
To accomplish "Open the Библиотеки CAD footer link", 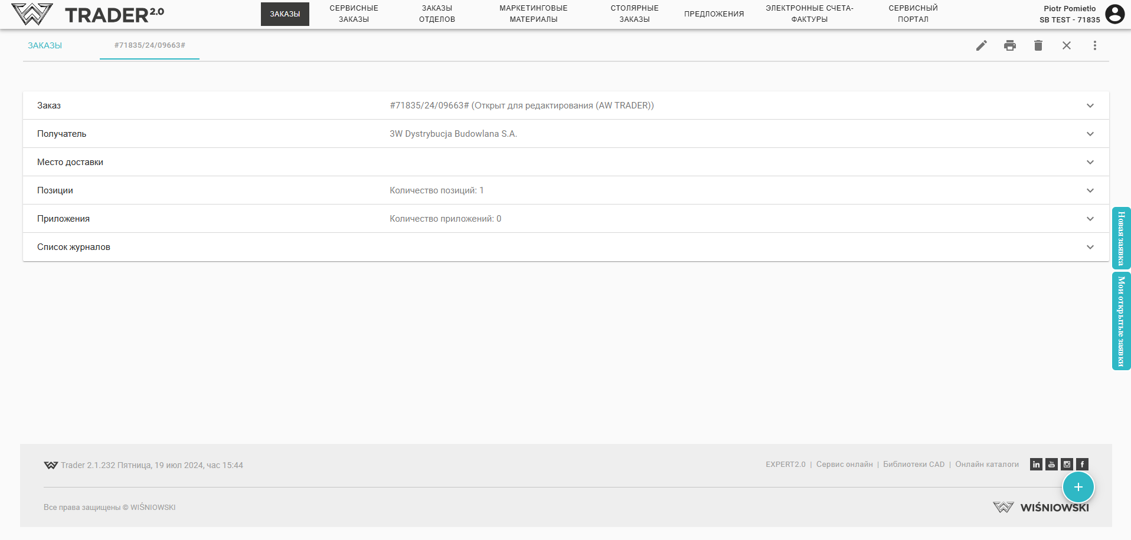I will click(914, 465).
